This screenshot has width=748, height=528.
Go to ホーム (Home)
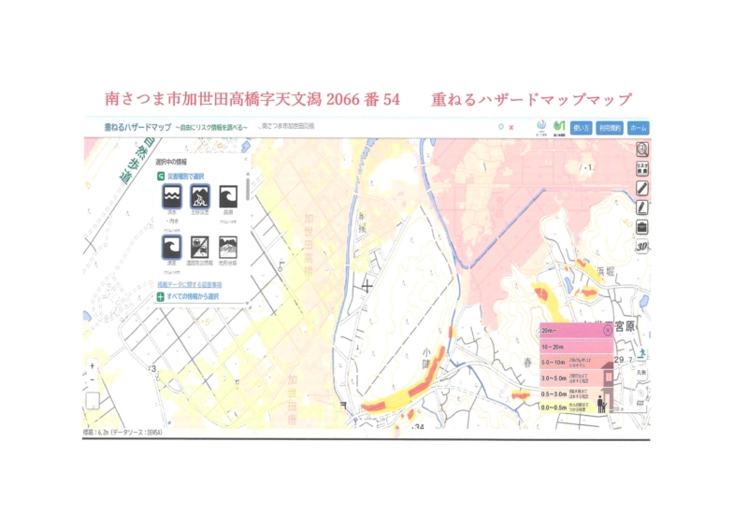click(638, 127)
